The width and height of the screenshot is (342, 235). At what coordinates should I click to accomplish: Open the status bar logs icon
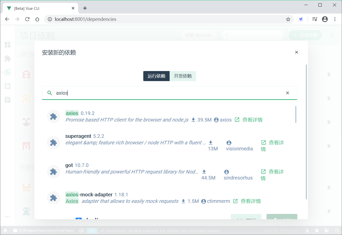coord(82,230)
